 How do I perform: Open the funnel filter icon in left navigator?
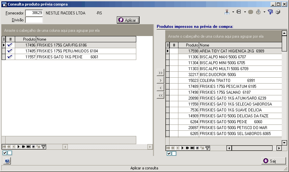pyautogui.click(x=43, y=147)
